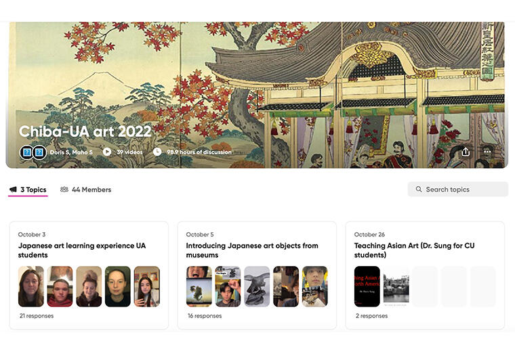
Task: Click the clock icon beside discussion hours
Action: point(157,152)
